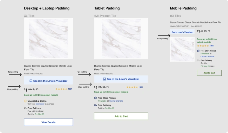Click the Unavailable Online warning icon
The image size is (228, 133).
[25, 101]
